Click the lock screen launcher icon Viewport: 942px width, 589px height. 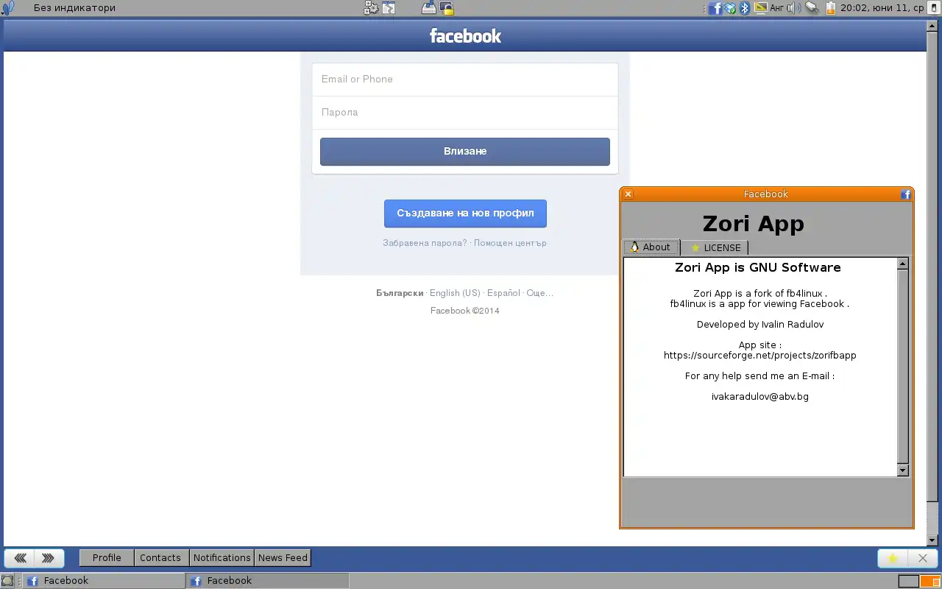(446, 8)
